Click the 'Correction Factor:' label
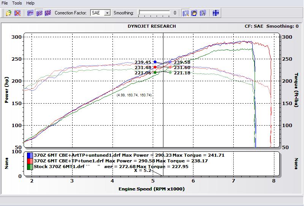304x206 pixels. 71,13
